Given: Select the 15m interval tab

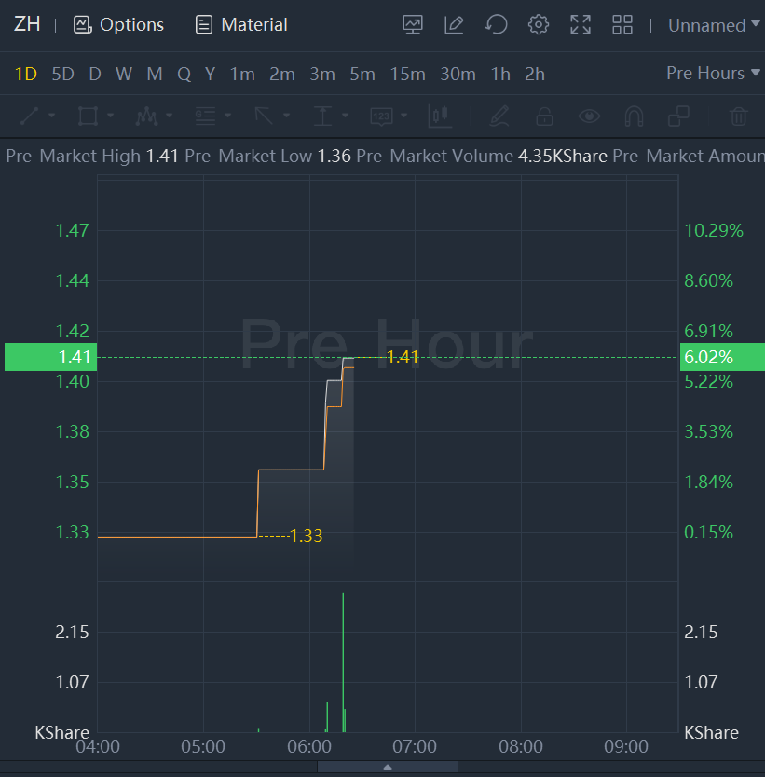Looking at the screenshot, I should (407, 74).
